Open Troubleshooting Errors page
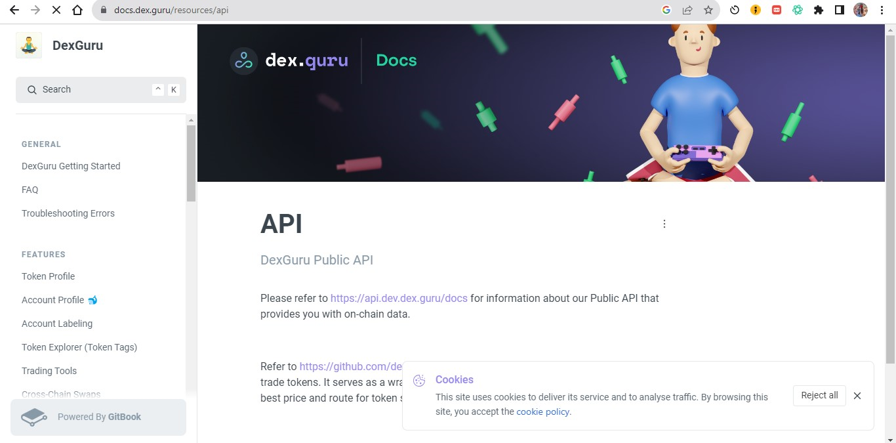The width and height of the screenshot is (896, 443). 68,213
